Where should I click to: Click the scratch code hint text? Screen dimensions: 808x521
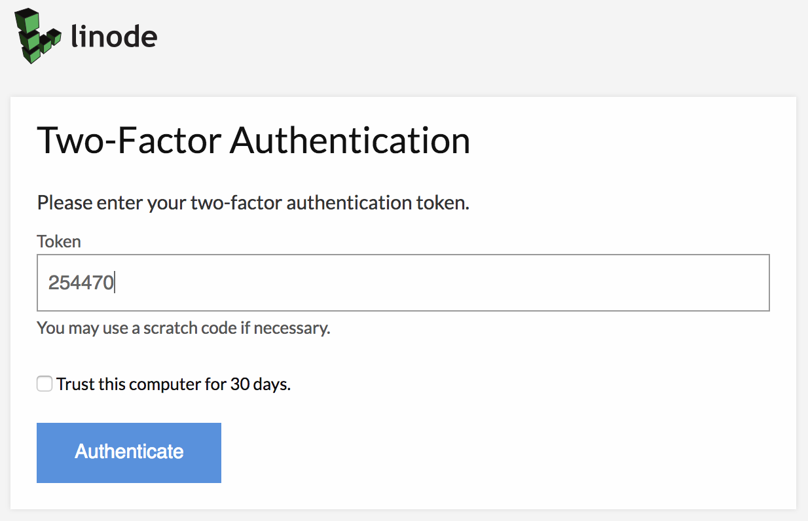(x=183, y=327)
